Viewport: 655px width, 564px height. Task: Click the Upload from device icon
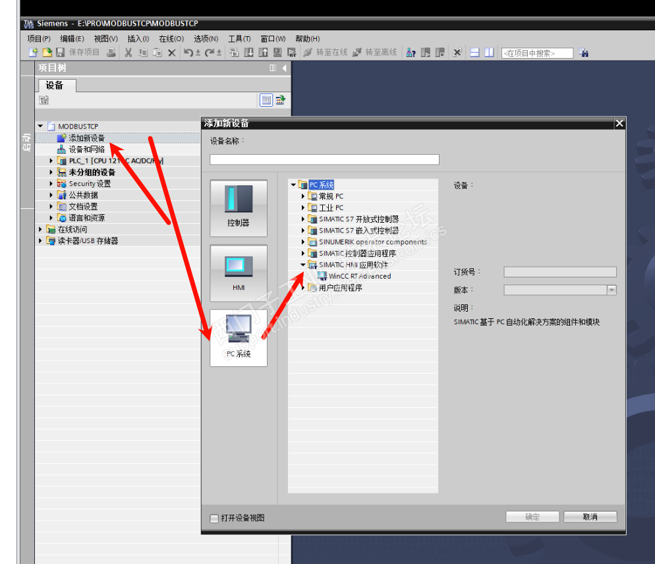(x=263, y=52)
